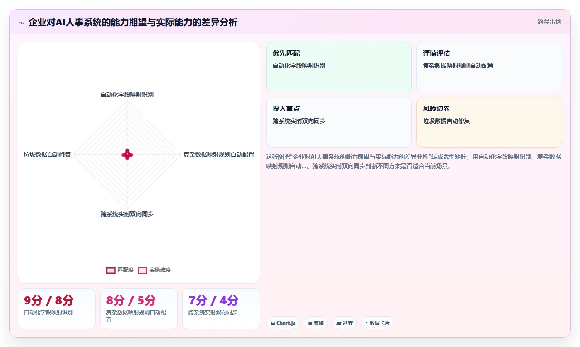Select the 9分 / 8分 score card
This screenshot has height=347, width=580.
(x=57, y=308)
